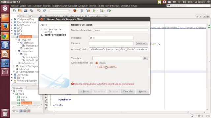This screenshot has width=211, height=118.
Task: Click the New File toolbar icon
Action: pos(14,10)
